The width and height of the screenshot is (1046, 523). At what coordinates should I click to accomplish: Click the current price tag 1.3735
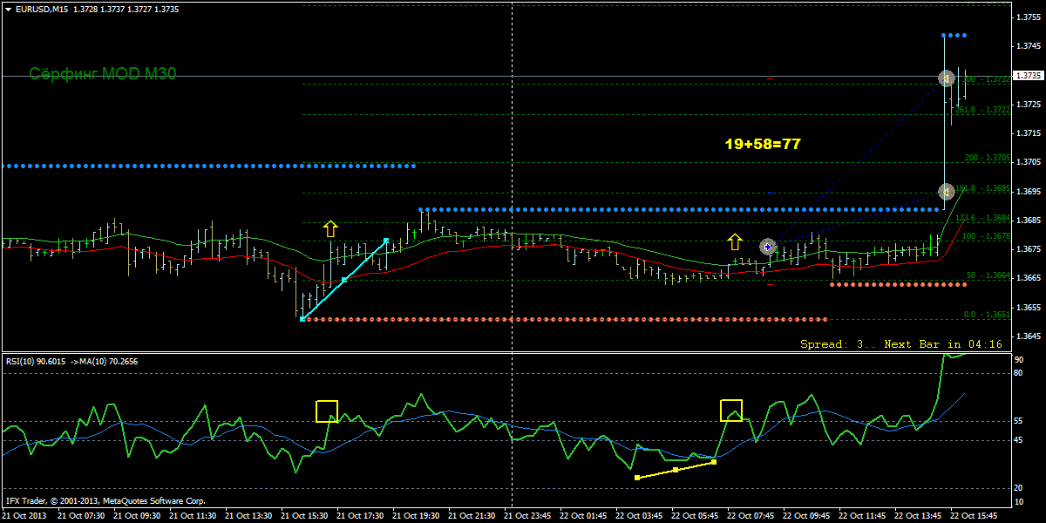[x=1029, y=76]
